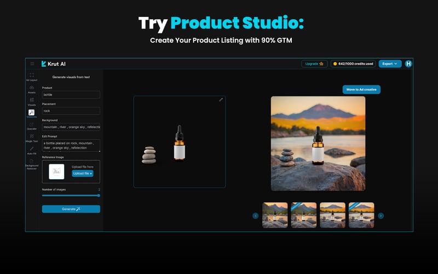Screen dimensions: 438x274
Task: Click Move to Ad creative button
Action: pos(361,89)
